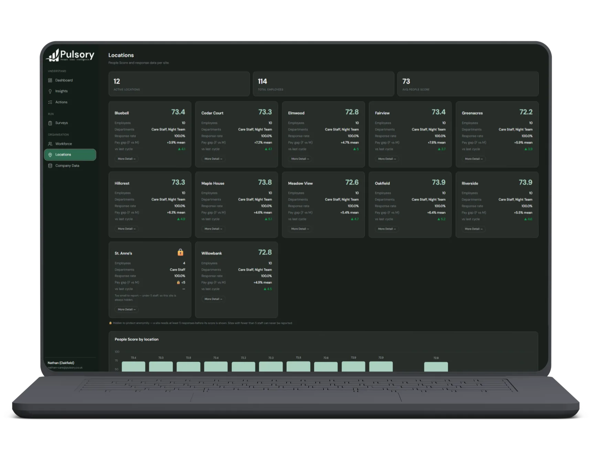This screenshot has width=592, height=461.
Task: Click the Hillcrest card title
Action: click(122, 183)
